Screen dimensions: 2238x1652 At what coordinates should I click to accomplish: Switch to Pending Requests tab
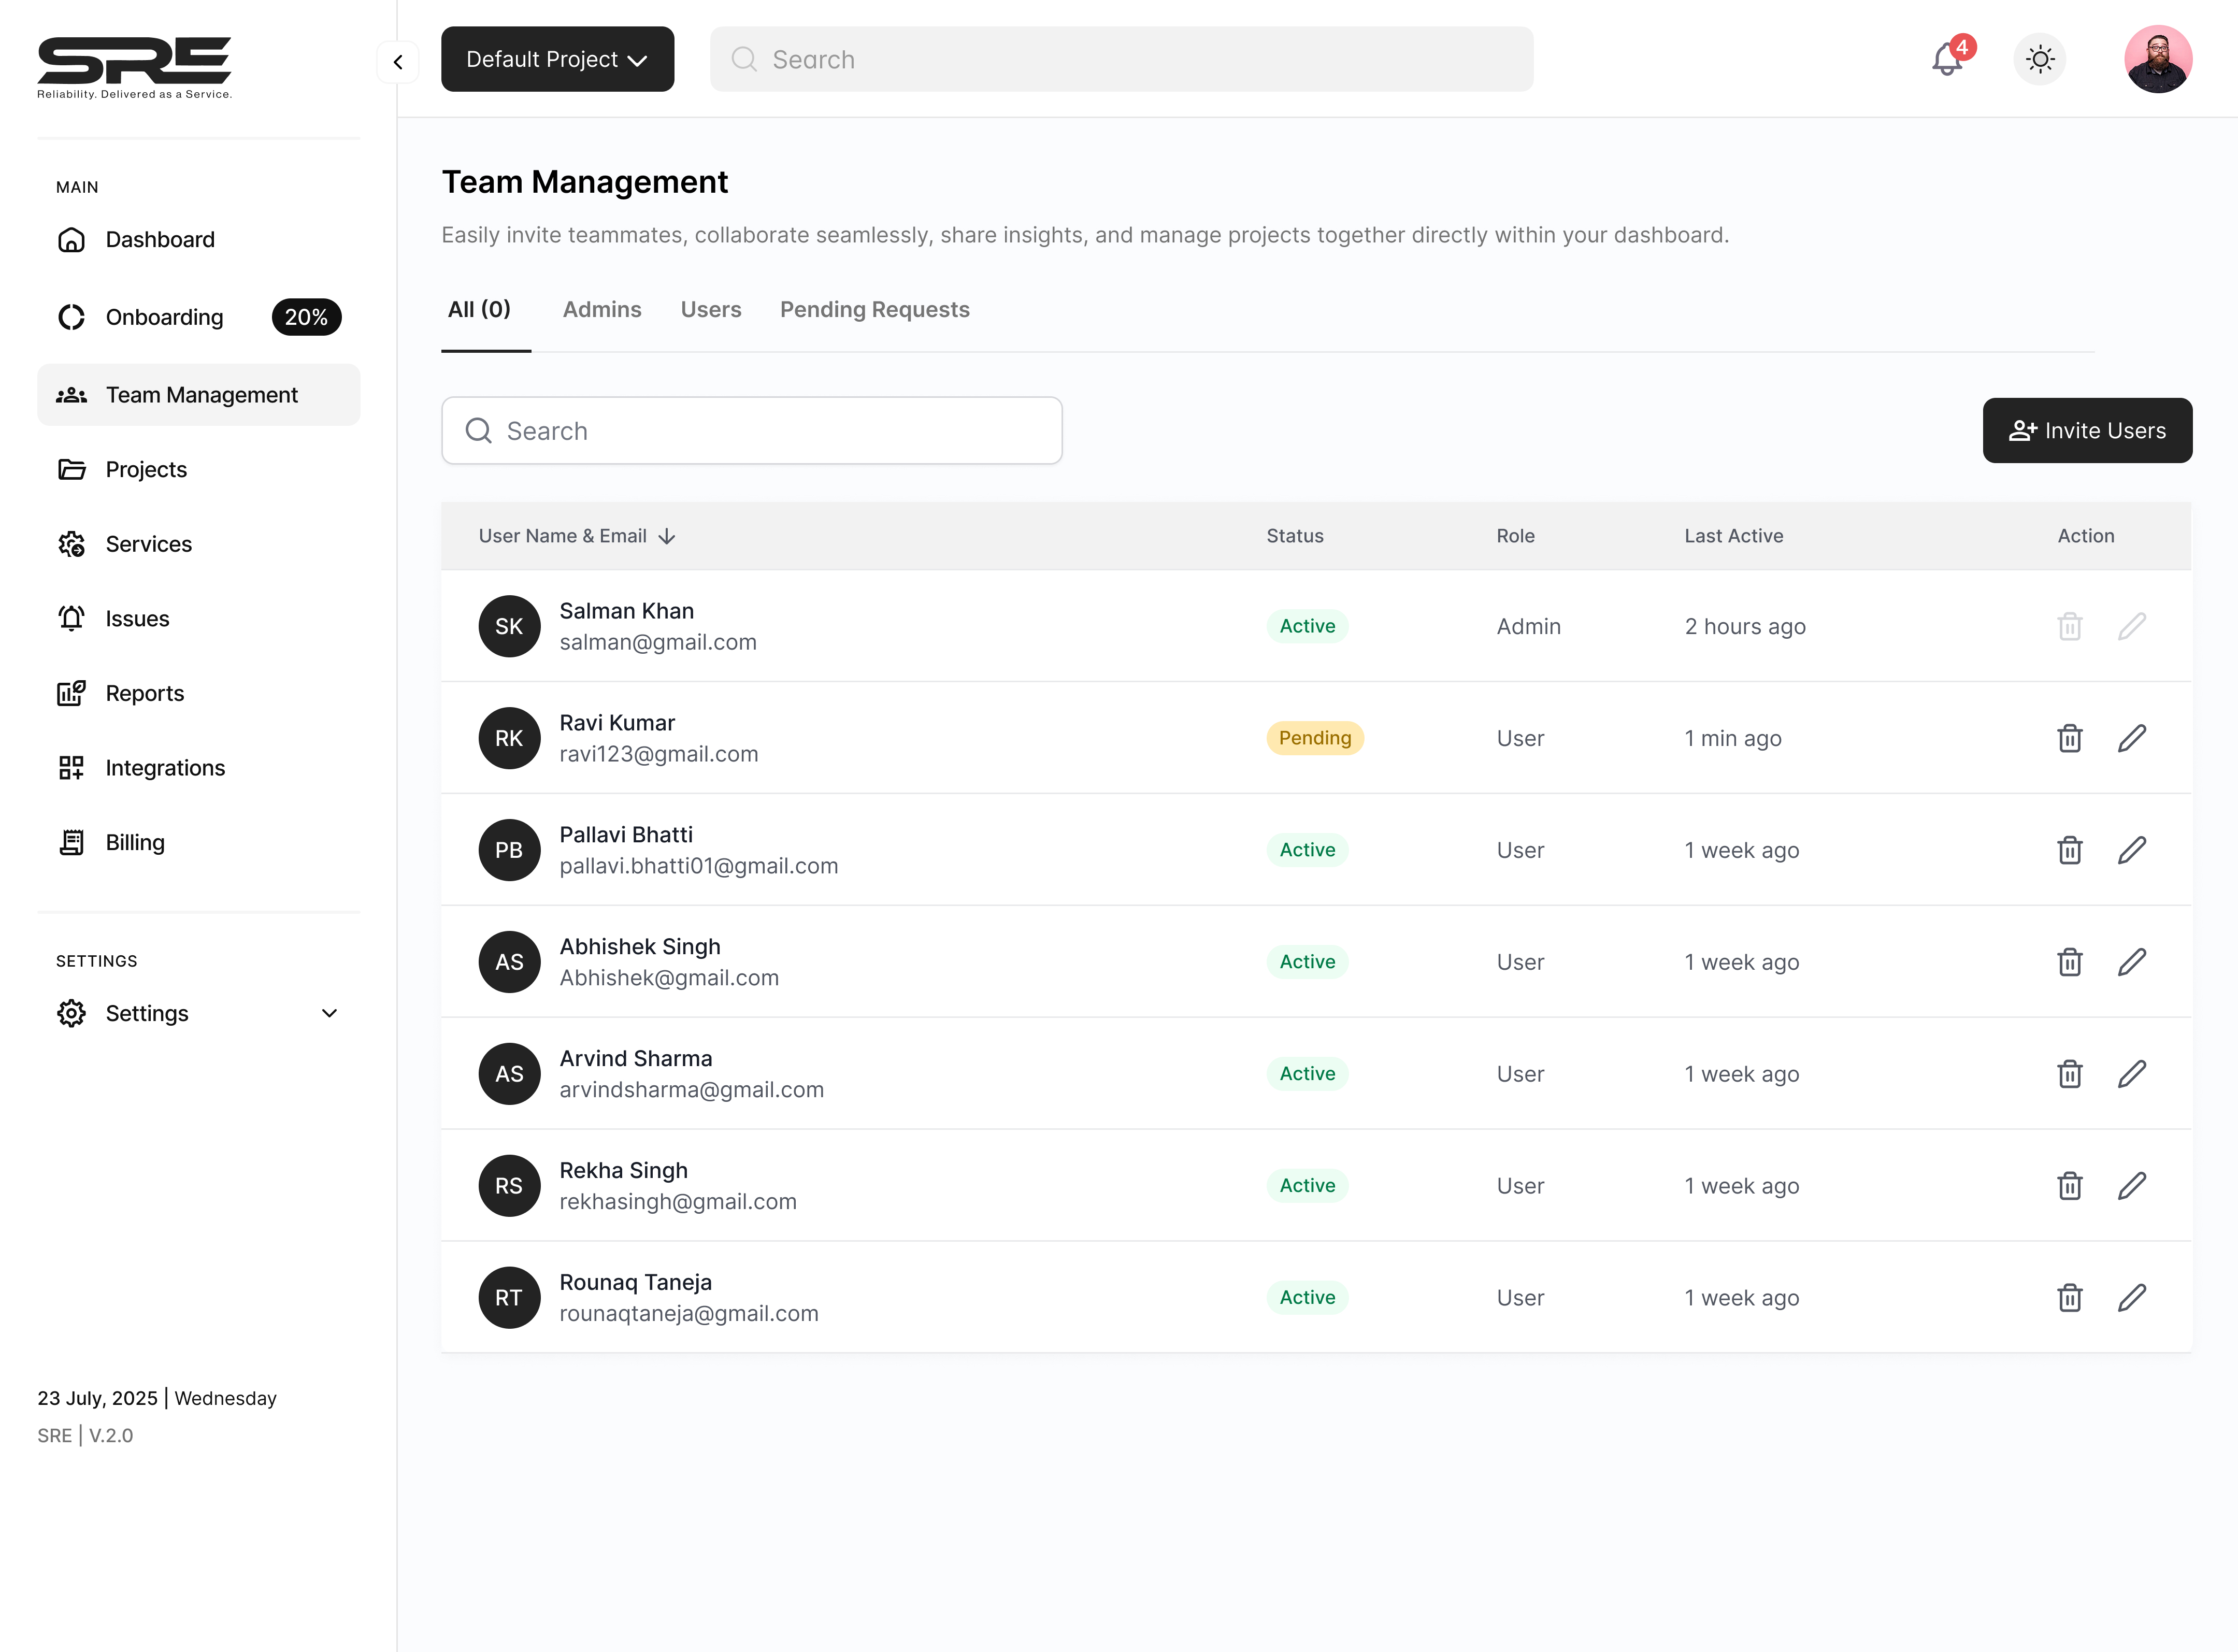pos(874,310)
